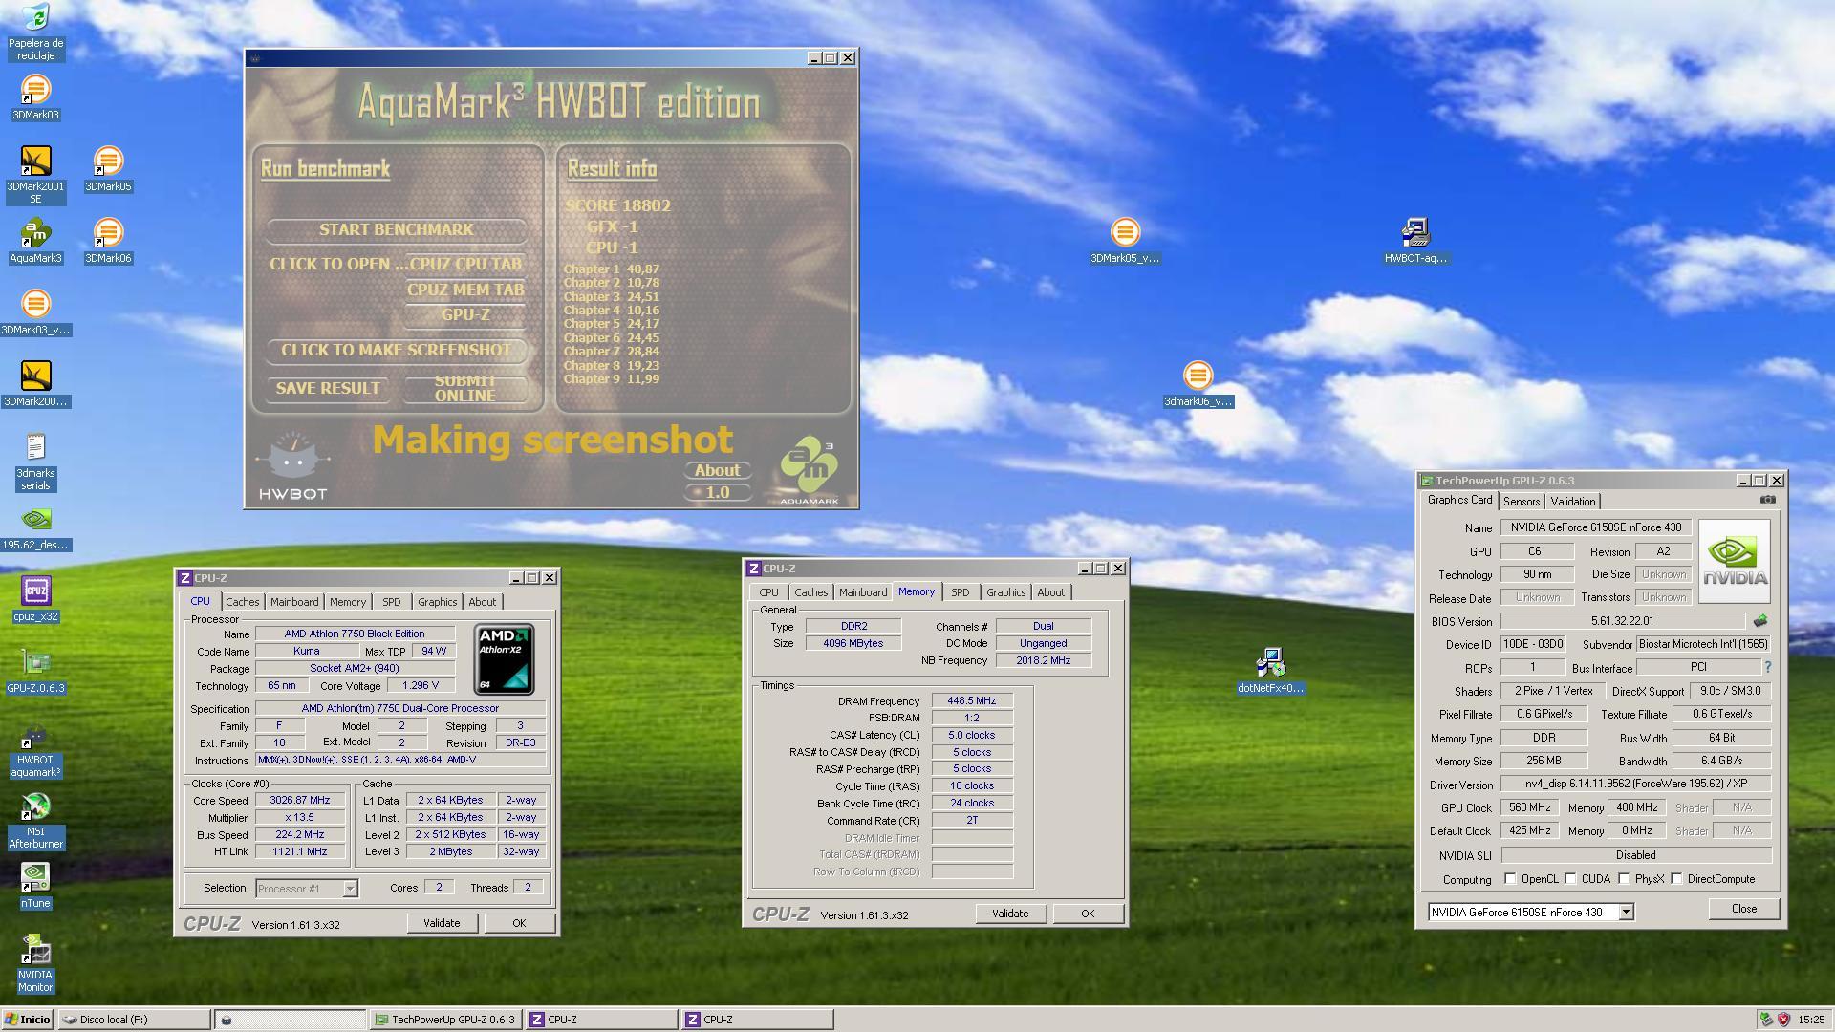Open the 3DMark05_v... desktop icon

(1125, 241)
